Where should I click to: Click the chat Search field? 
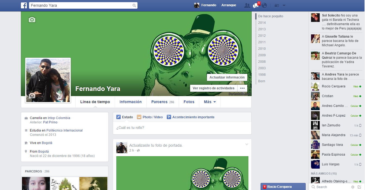coord(329,187)
